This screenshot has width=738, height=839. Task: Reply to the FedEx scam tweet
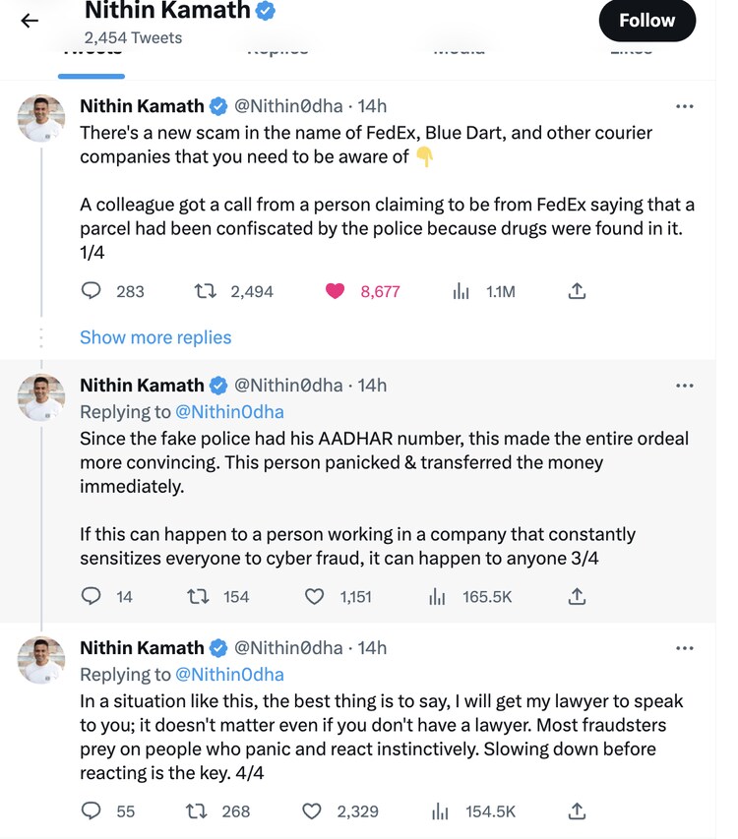92,291
